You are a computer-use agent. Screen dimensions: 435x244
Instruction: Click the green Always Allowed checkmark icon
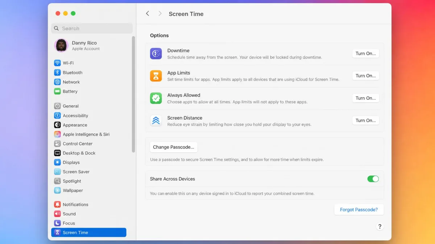(156, 98)
